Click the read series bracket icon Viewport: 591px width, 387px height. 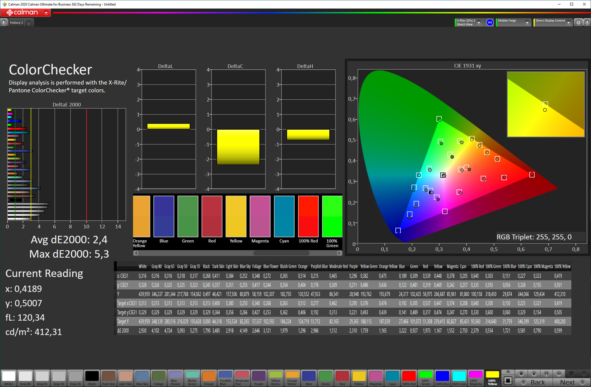[546, 373]
